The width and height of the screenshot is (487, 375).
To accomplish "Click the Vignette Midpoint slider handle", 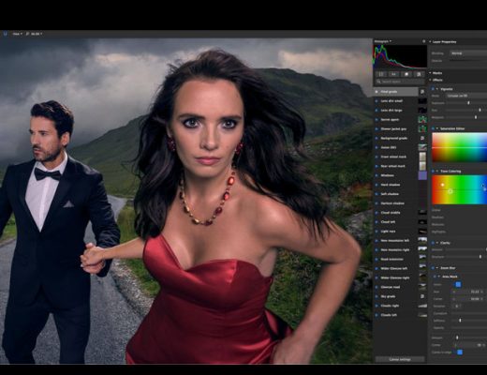I will (476, 117).
